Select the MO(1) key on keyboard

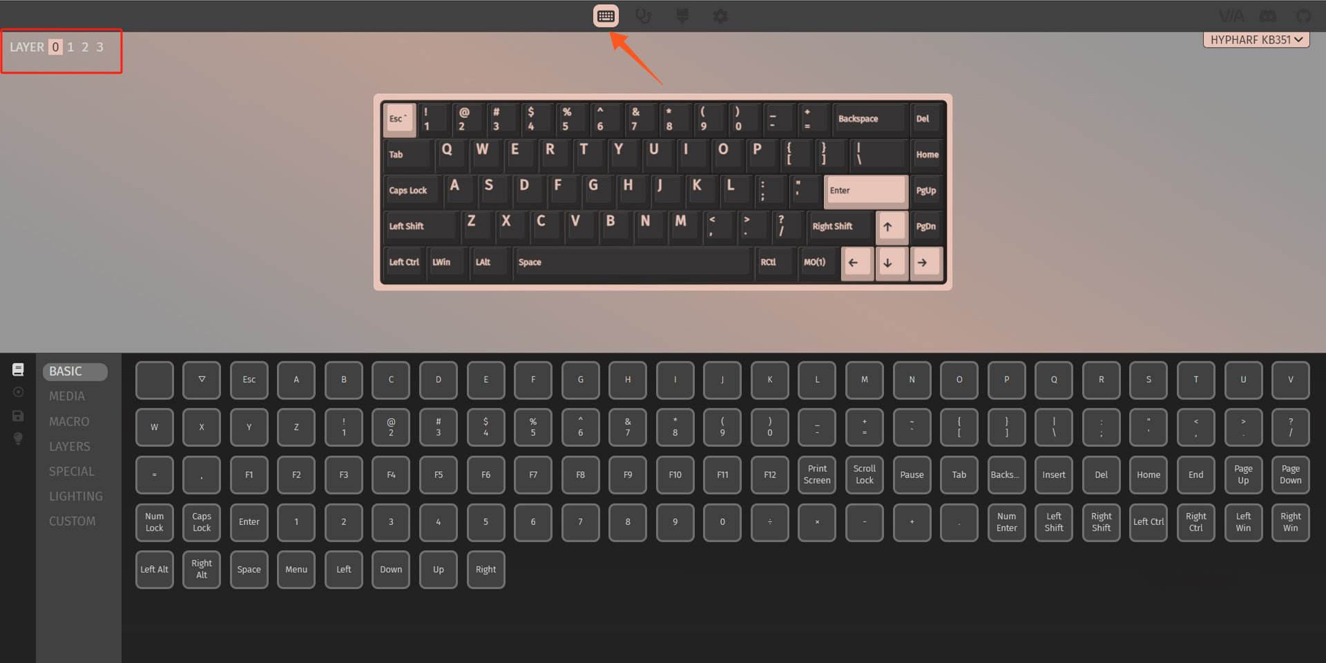click(x=815, y=262)
